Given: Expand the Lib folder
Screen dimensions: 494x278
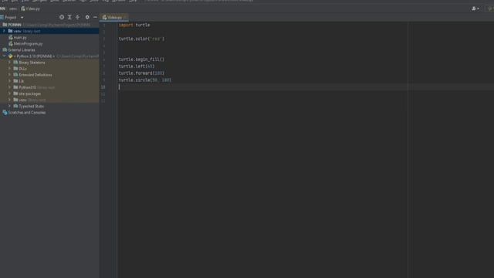Looking at the screenshot, I should [9, 81].
